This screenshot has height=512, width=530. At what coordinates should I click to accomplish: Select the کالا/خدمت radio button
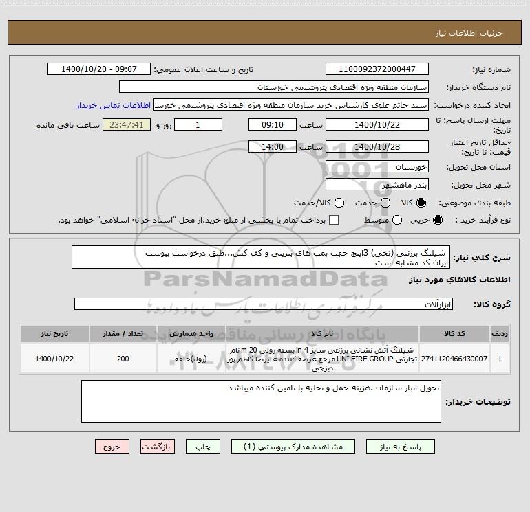[339, 203]
